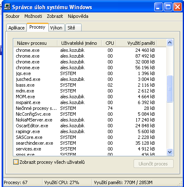Open the Možnosti menu
Viewport: 184px width, 187px height.
click(x=33, y=16)
